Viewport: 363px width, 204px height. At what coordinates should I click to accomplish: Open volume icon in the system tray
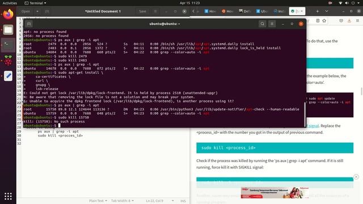coord(347,3)
